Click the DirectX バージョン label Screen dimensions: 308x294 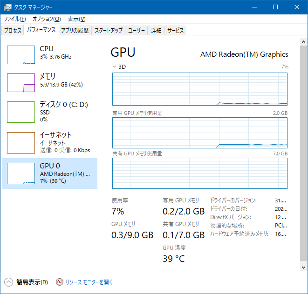pyautogui.click(x=231, y=217)
